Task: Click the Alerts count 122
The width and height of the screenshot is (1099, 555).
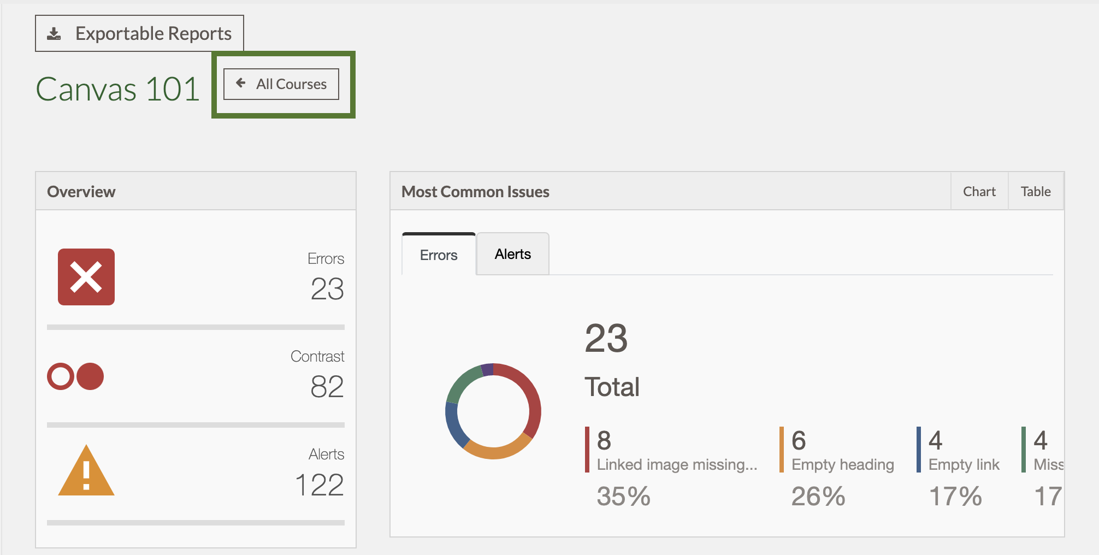Action: 320,485
